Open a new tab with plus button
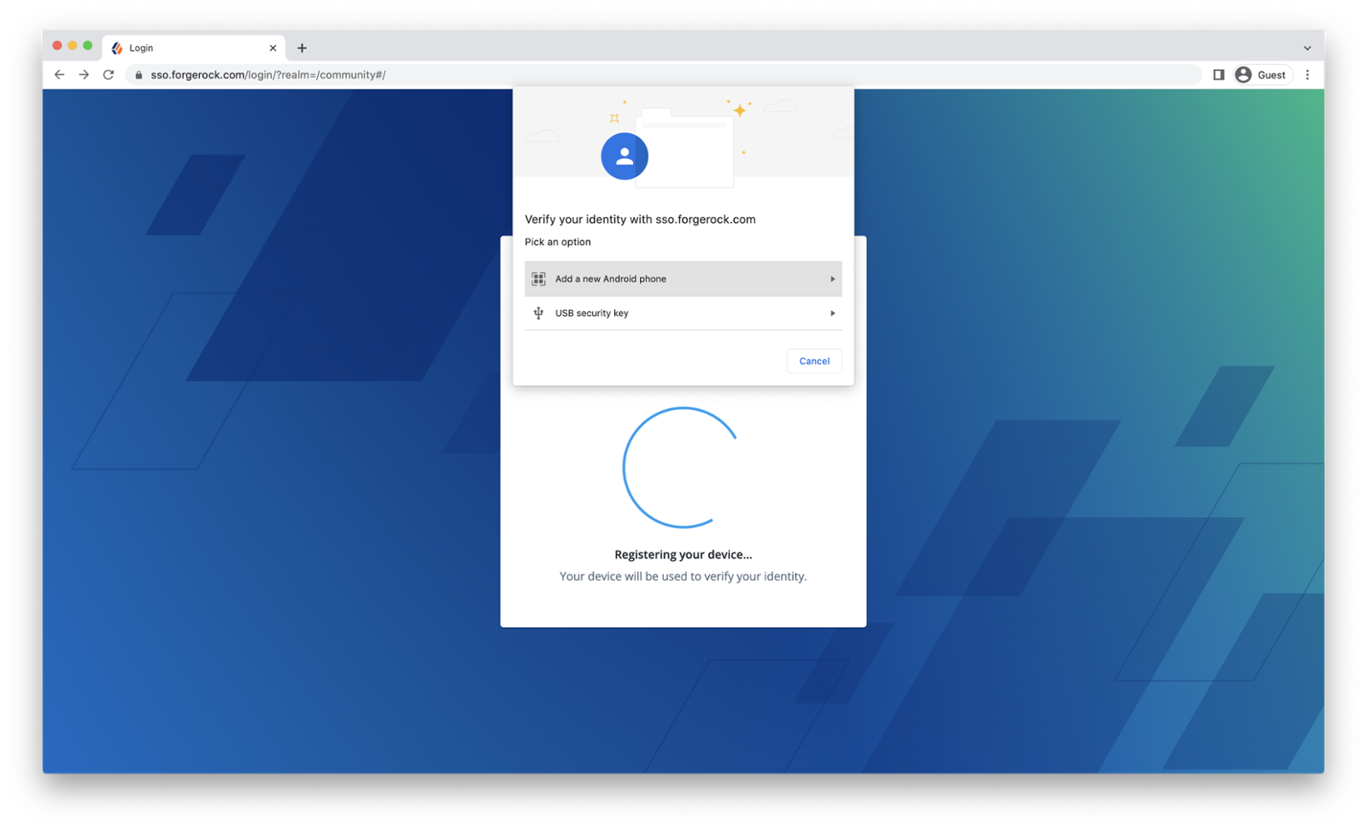This screenshot has width=1367, height=830. (302, 48)
